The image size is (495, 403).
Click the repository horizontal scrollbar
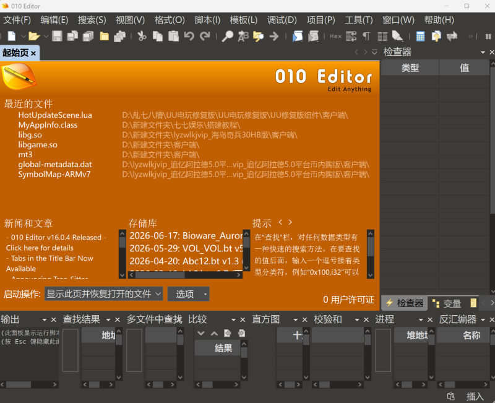(185, 275)
